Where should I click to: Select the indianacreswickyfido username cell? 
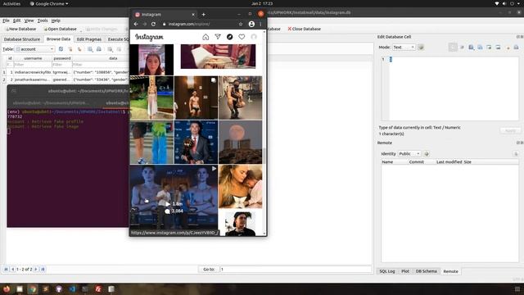[x=33, y=72]
